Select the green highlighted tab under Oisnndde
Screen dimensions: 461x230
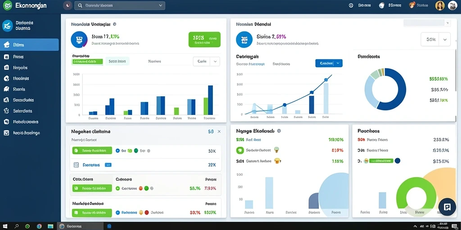[87, 61]
